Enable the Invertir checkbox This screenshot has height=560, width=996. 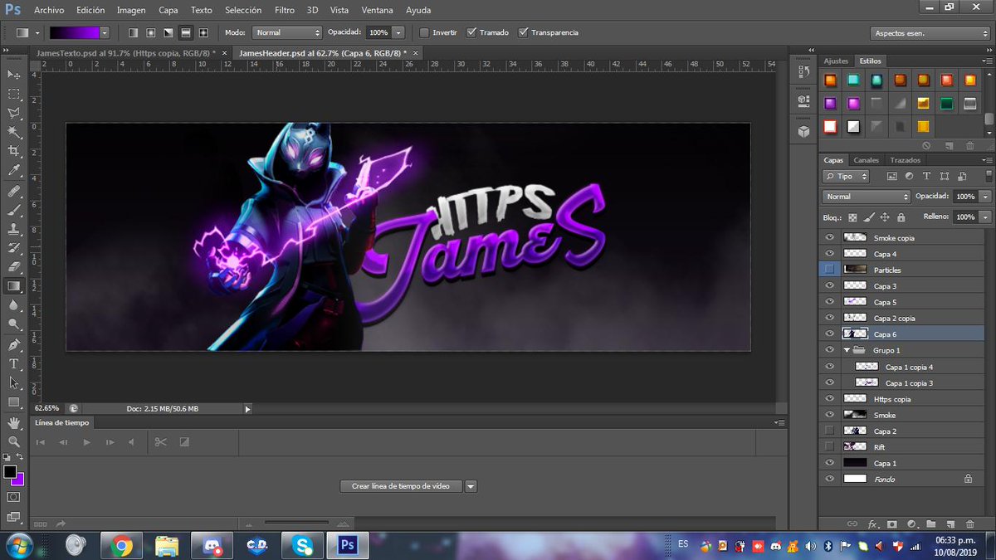click(x=423, y=32)
